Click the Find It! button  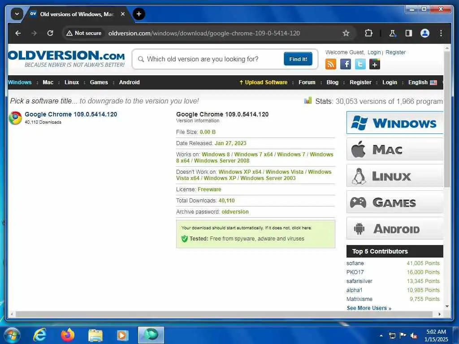pyautogui.click(x=298, y=59)
